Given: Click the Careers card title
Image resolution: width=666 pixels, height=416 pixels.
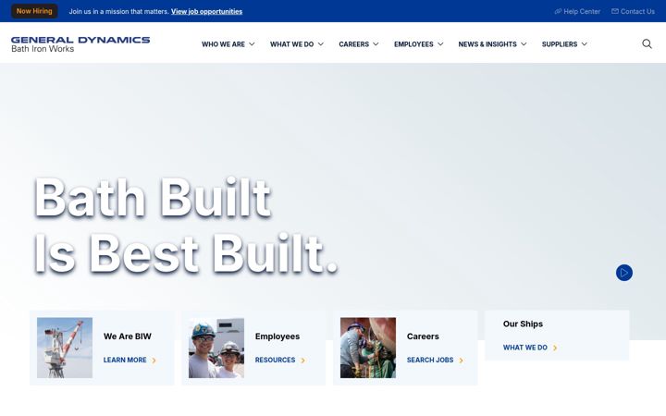Looking at the screenshot, I should [x=423, y=336].
